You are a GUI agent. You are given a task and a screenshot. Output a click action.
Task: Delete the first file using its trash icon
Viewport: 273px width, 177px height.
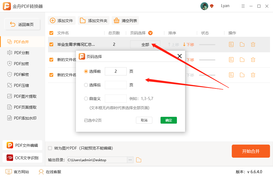pos(253,44)
